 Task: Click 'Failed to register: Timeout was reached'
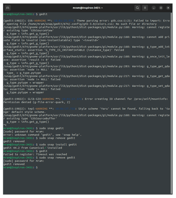(35, 154)
